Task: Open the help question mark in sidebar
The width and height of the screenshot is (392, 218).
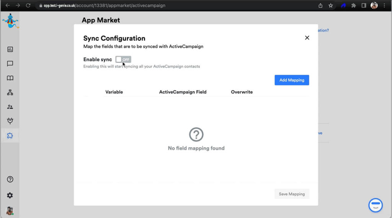Action: coord(10,179)
